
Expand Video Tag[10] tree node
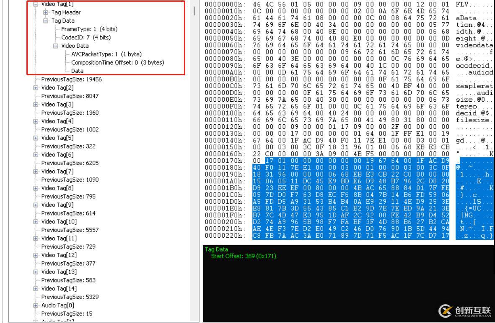[x=36, y=221]
